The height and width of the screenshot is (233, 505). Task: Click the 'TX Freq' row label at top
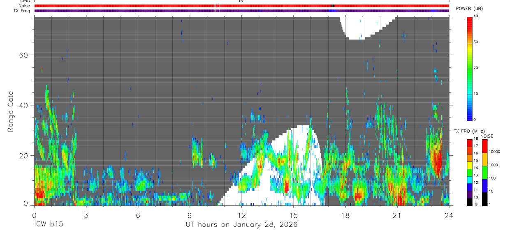pos(23,11)
